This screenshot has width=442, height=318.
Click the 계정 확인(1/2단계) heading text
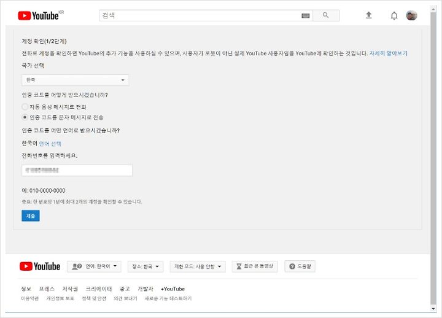pyautogui.click(x=44, y=42)
